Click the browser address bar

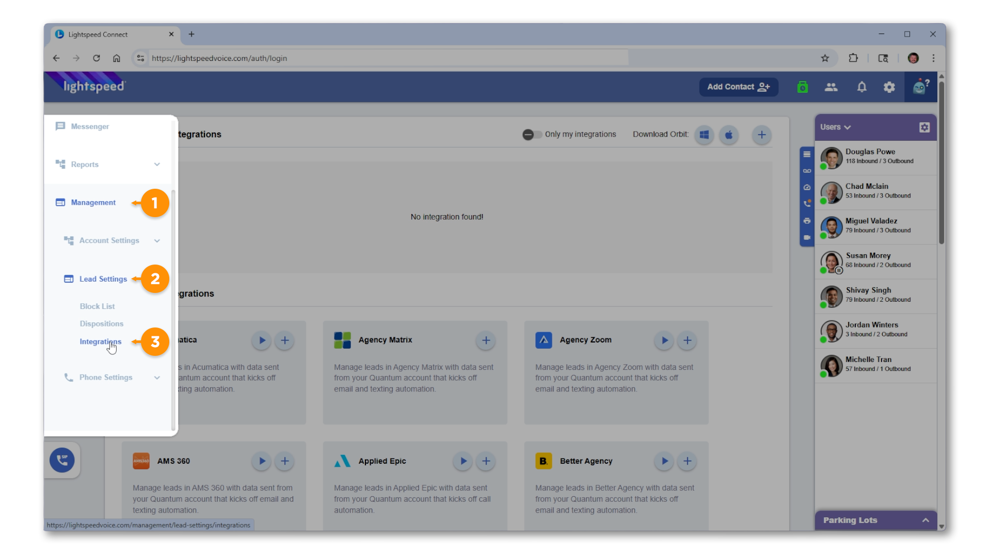387,58
